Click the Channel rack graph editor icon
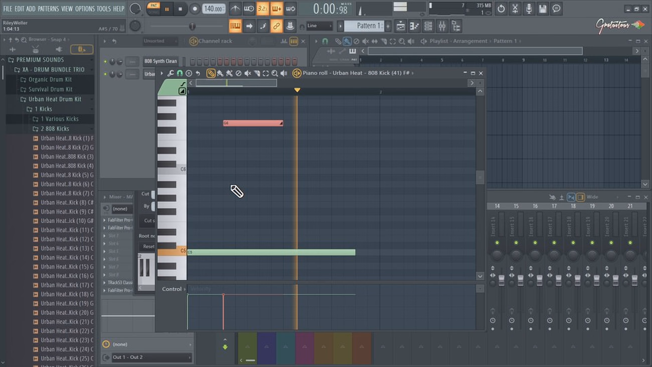Viewport: 652px width, 367px height. coord(284,41)
